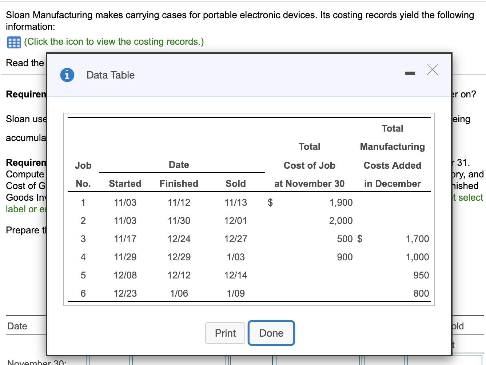Select the $1,900 cost for Job 1

[341, 202]
